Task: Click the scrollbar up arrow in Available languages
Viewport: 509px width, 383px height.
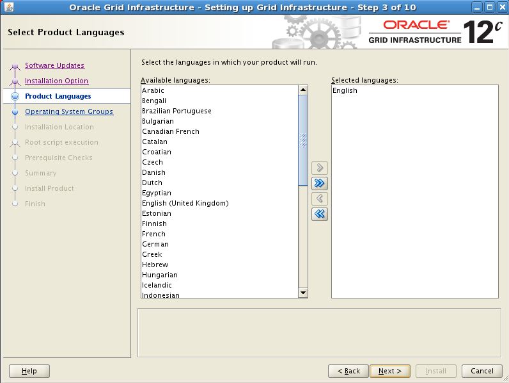Action: tap(303, 90)
